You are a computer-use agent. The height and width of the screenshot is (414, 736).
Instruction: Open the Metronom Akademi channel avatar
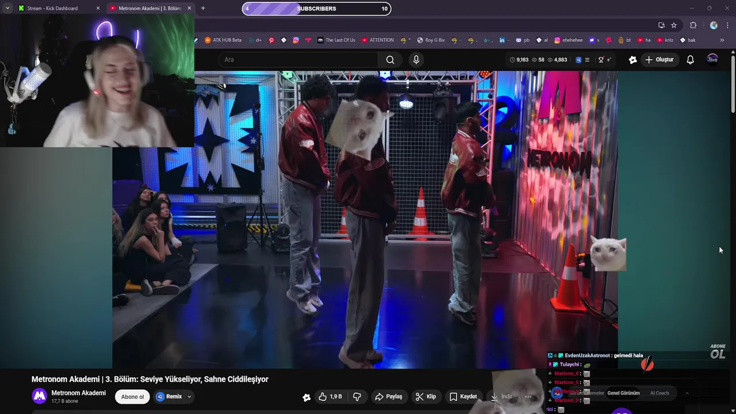[39, 396]
